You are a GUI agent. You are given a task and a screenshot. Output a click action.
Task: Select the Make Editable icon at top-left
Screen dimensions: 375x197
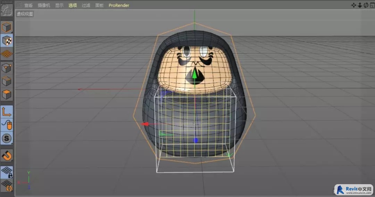[7, 10]
